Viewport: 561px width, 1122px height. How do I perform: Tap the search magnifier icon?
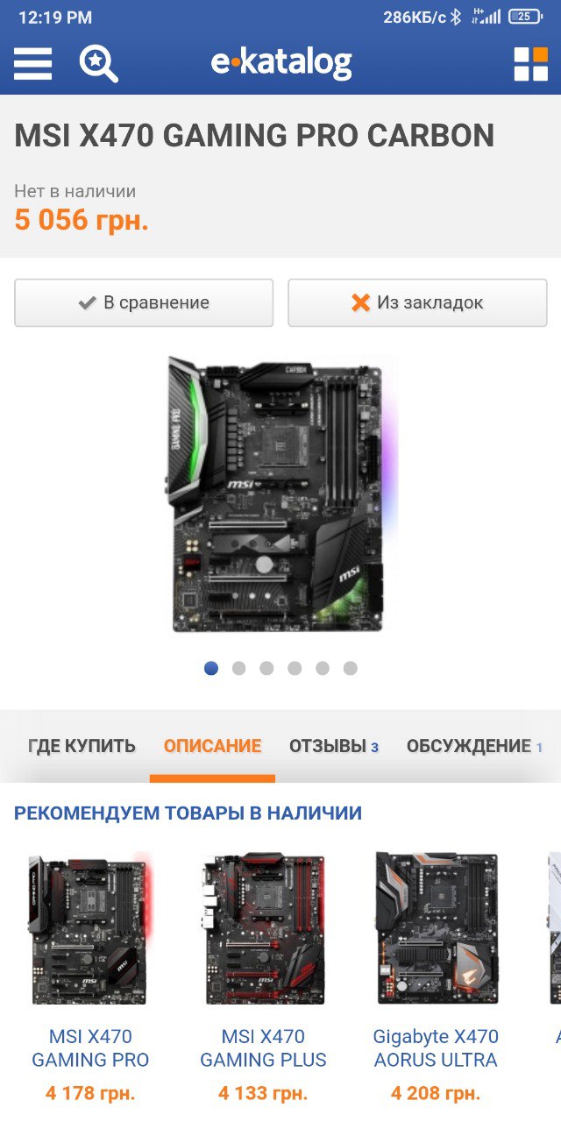(98, 63)
